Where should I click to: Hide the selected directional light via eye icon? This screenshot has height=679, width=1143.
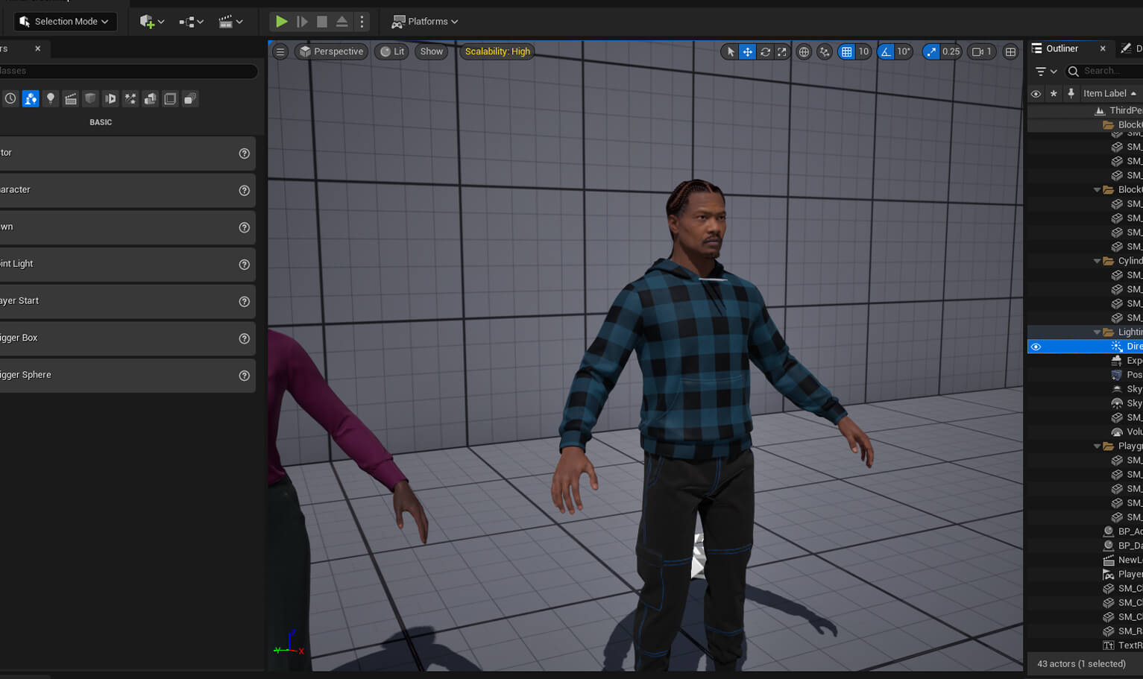click(1036, 347)
